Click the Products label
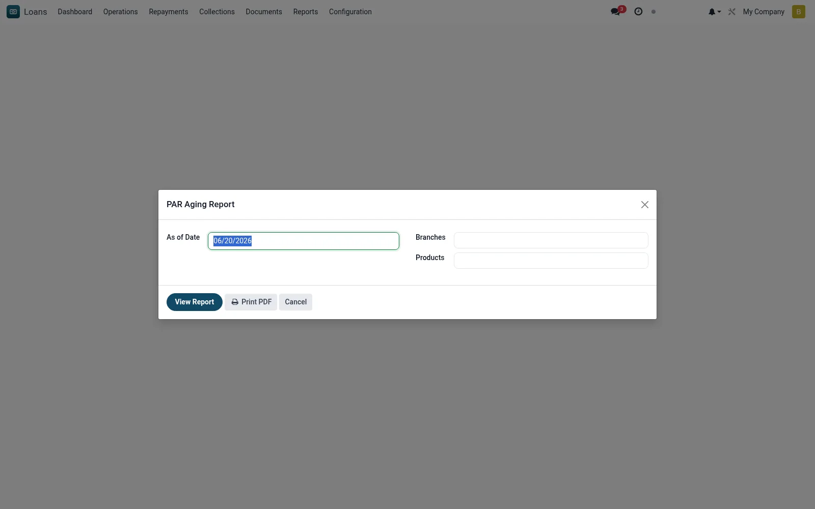This screenshot has width=815, height=509. click(430, 258)
